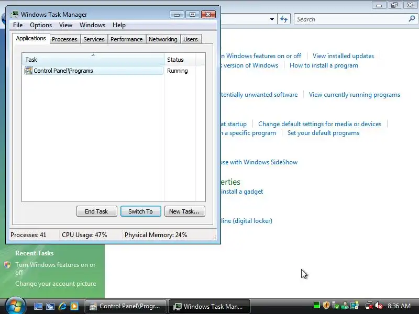419x314 pixels.
Task: Click the refresh arrows icon in Control Panel
Action: click(x=284, y=19)
